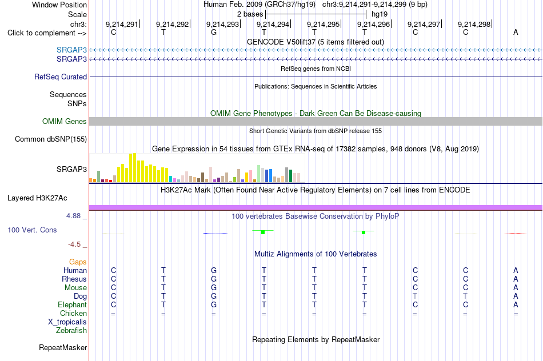Click the OMIM Gene Phenotypes green title

click(316, 114)
